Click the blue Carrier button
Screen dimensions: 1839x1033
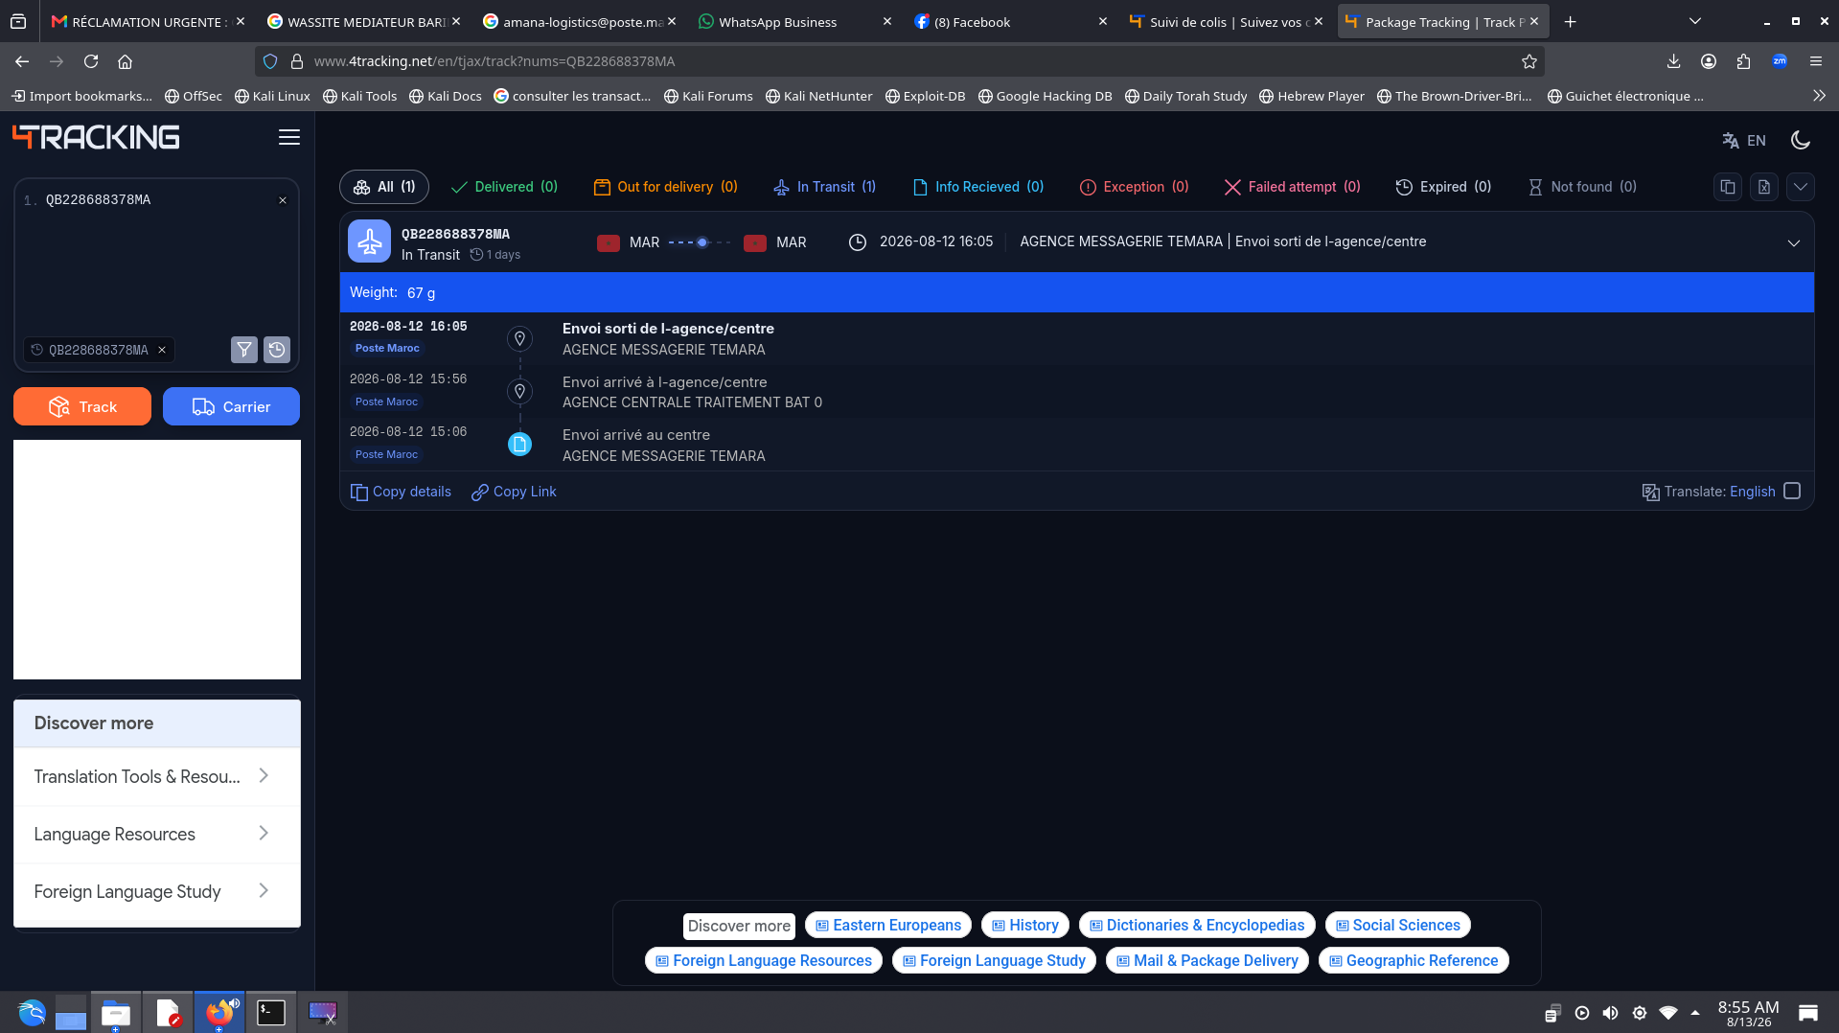[231, 406]
